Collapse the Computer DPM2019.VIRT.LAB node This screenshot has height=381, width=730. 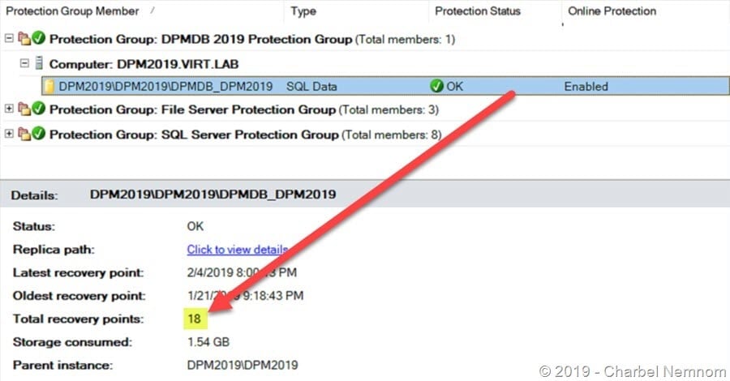[x=24, y=62]
